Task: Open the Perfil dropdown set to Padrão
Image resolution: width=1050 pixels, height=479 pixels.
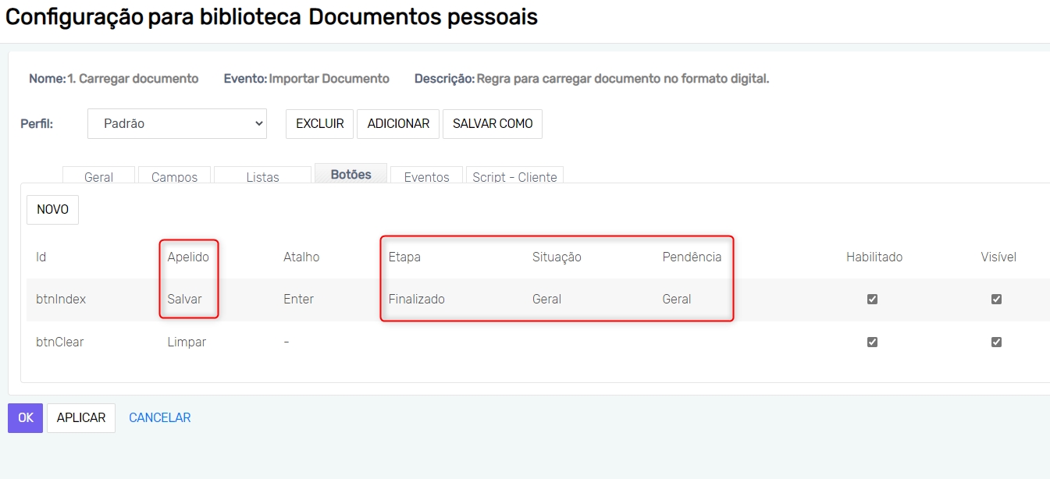Action: [x=177, y=123]
